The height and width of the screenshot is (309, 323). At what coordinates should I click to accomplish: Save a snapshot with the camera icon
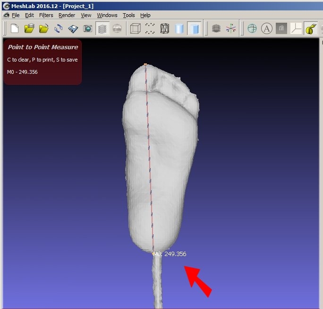tap(88, 28)
